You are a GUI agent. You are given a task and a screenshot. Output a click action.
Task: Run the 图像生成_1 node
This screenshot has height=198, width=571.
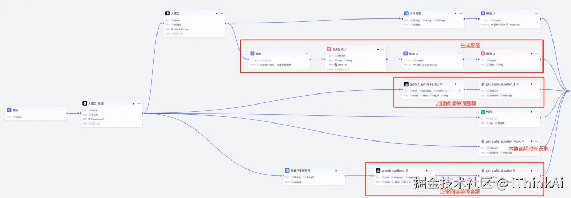click(x=377, y=49)
